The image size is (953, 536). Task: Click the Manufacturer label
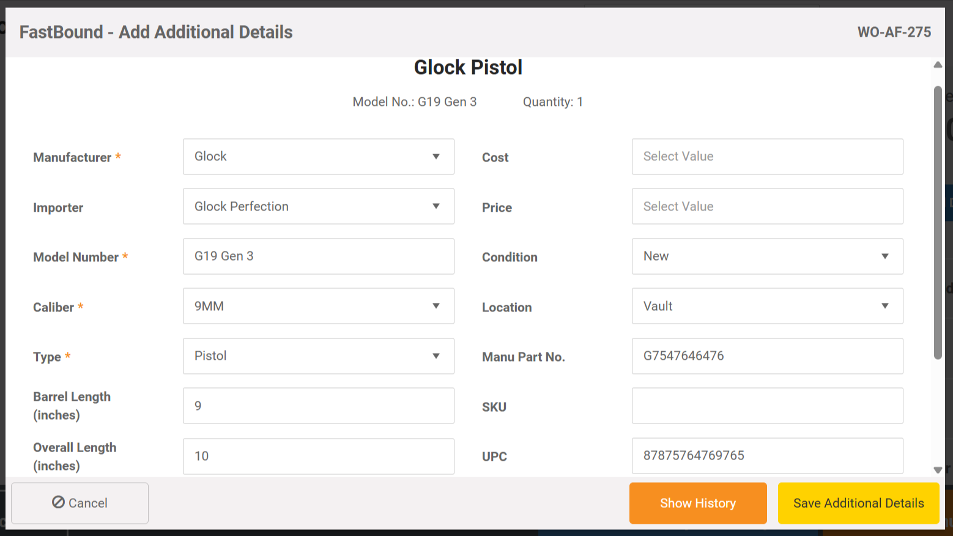72,157
